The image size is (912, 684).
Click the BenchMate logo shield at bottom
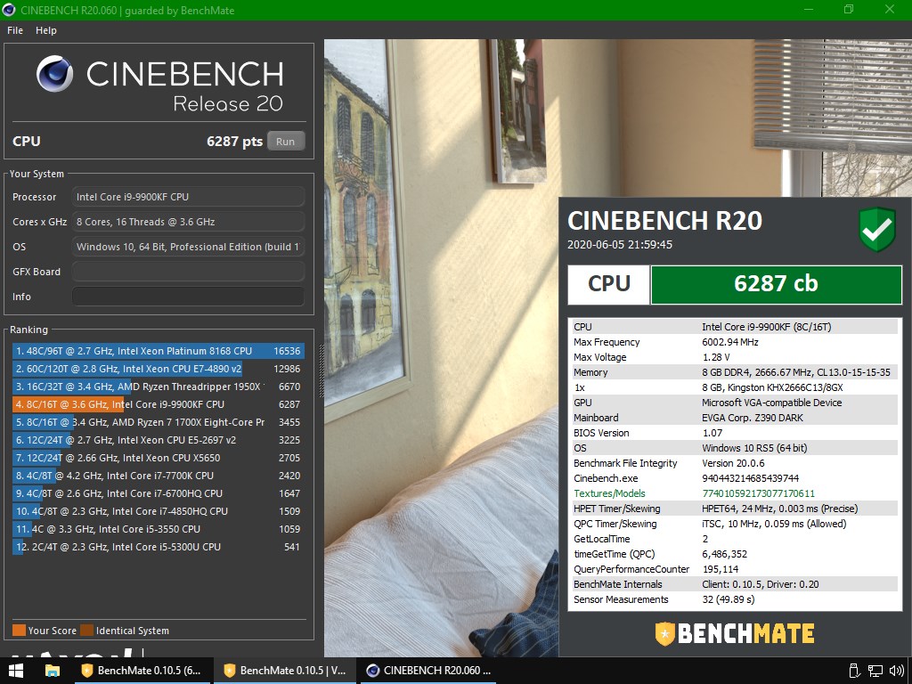tap(664, 634)
